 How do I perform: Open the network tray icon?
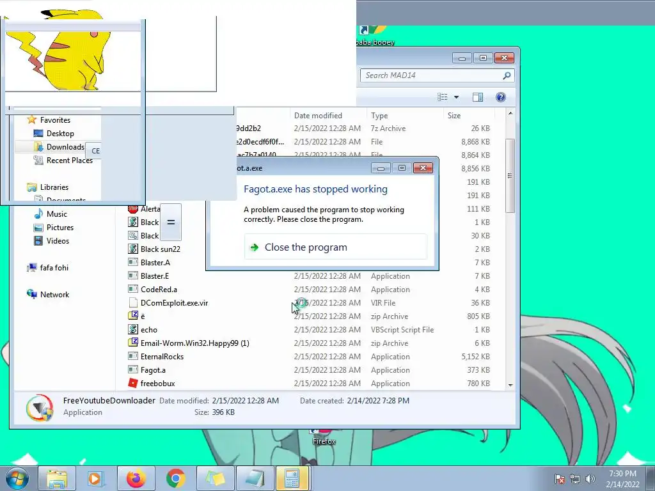(575, 479)
